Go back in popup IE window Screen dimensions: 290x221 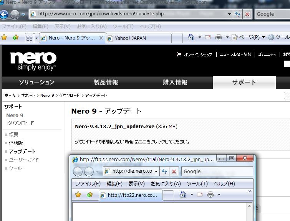coord(78,172)
